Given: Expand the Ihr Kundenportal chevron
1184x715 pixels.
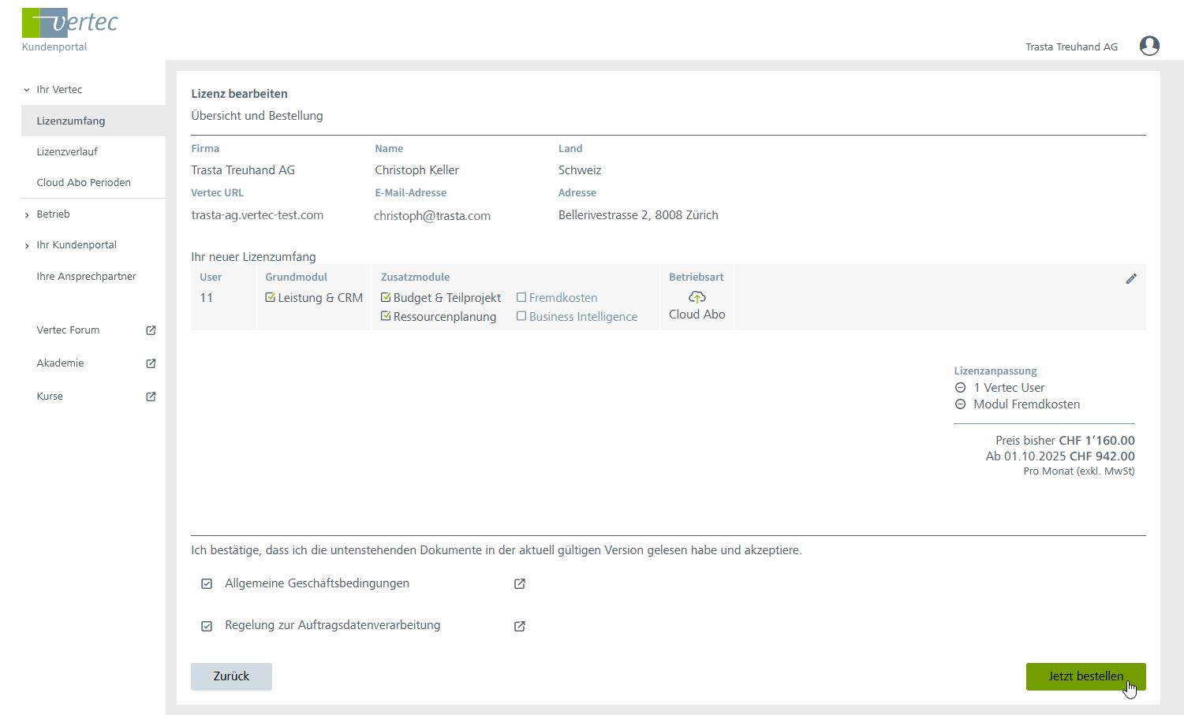Looking at the screenshot, I should tap(27, 245).
